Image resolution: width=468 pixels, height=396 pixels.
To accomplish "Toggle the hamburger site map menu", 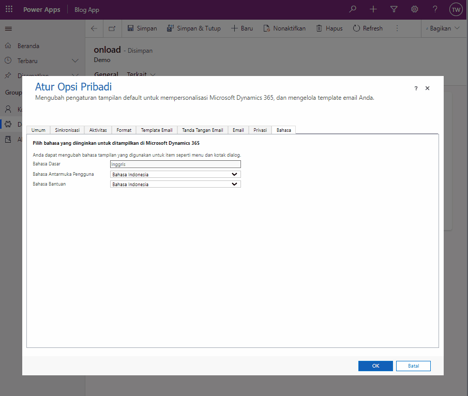I will [x=9, y=28].
